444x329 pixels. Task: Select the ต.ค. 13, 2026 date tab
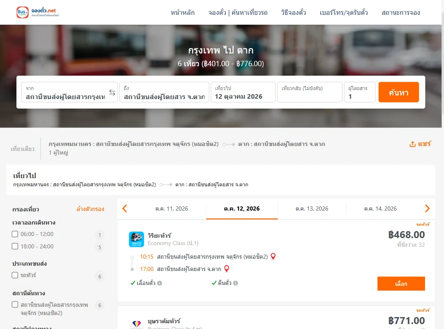point(312,209)
